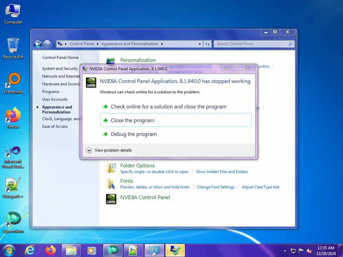Click the muted volume tray icon
Screen dimensions: 343x257
309,251
